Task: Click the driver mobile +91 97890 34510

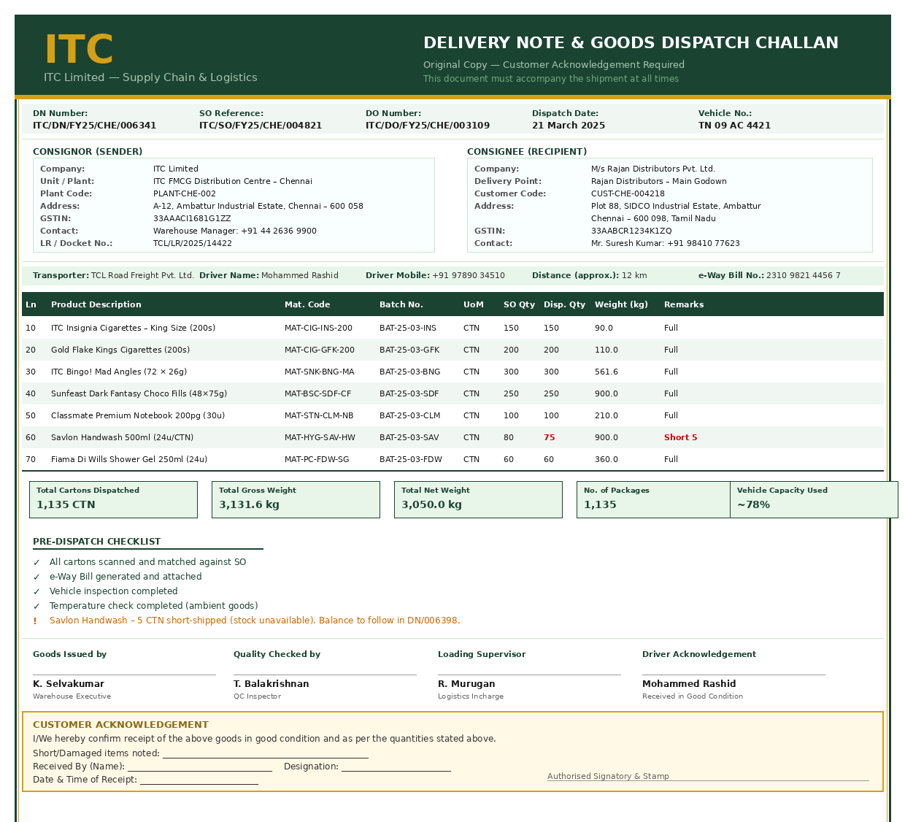Action: pos(469,275)
